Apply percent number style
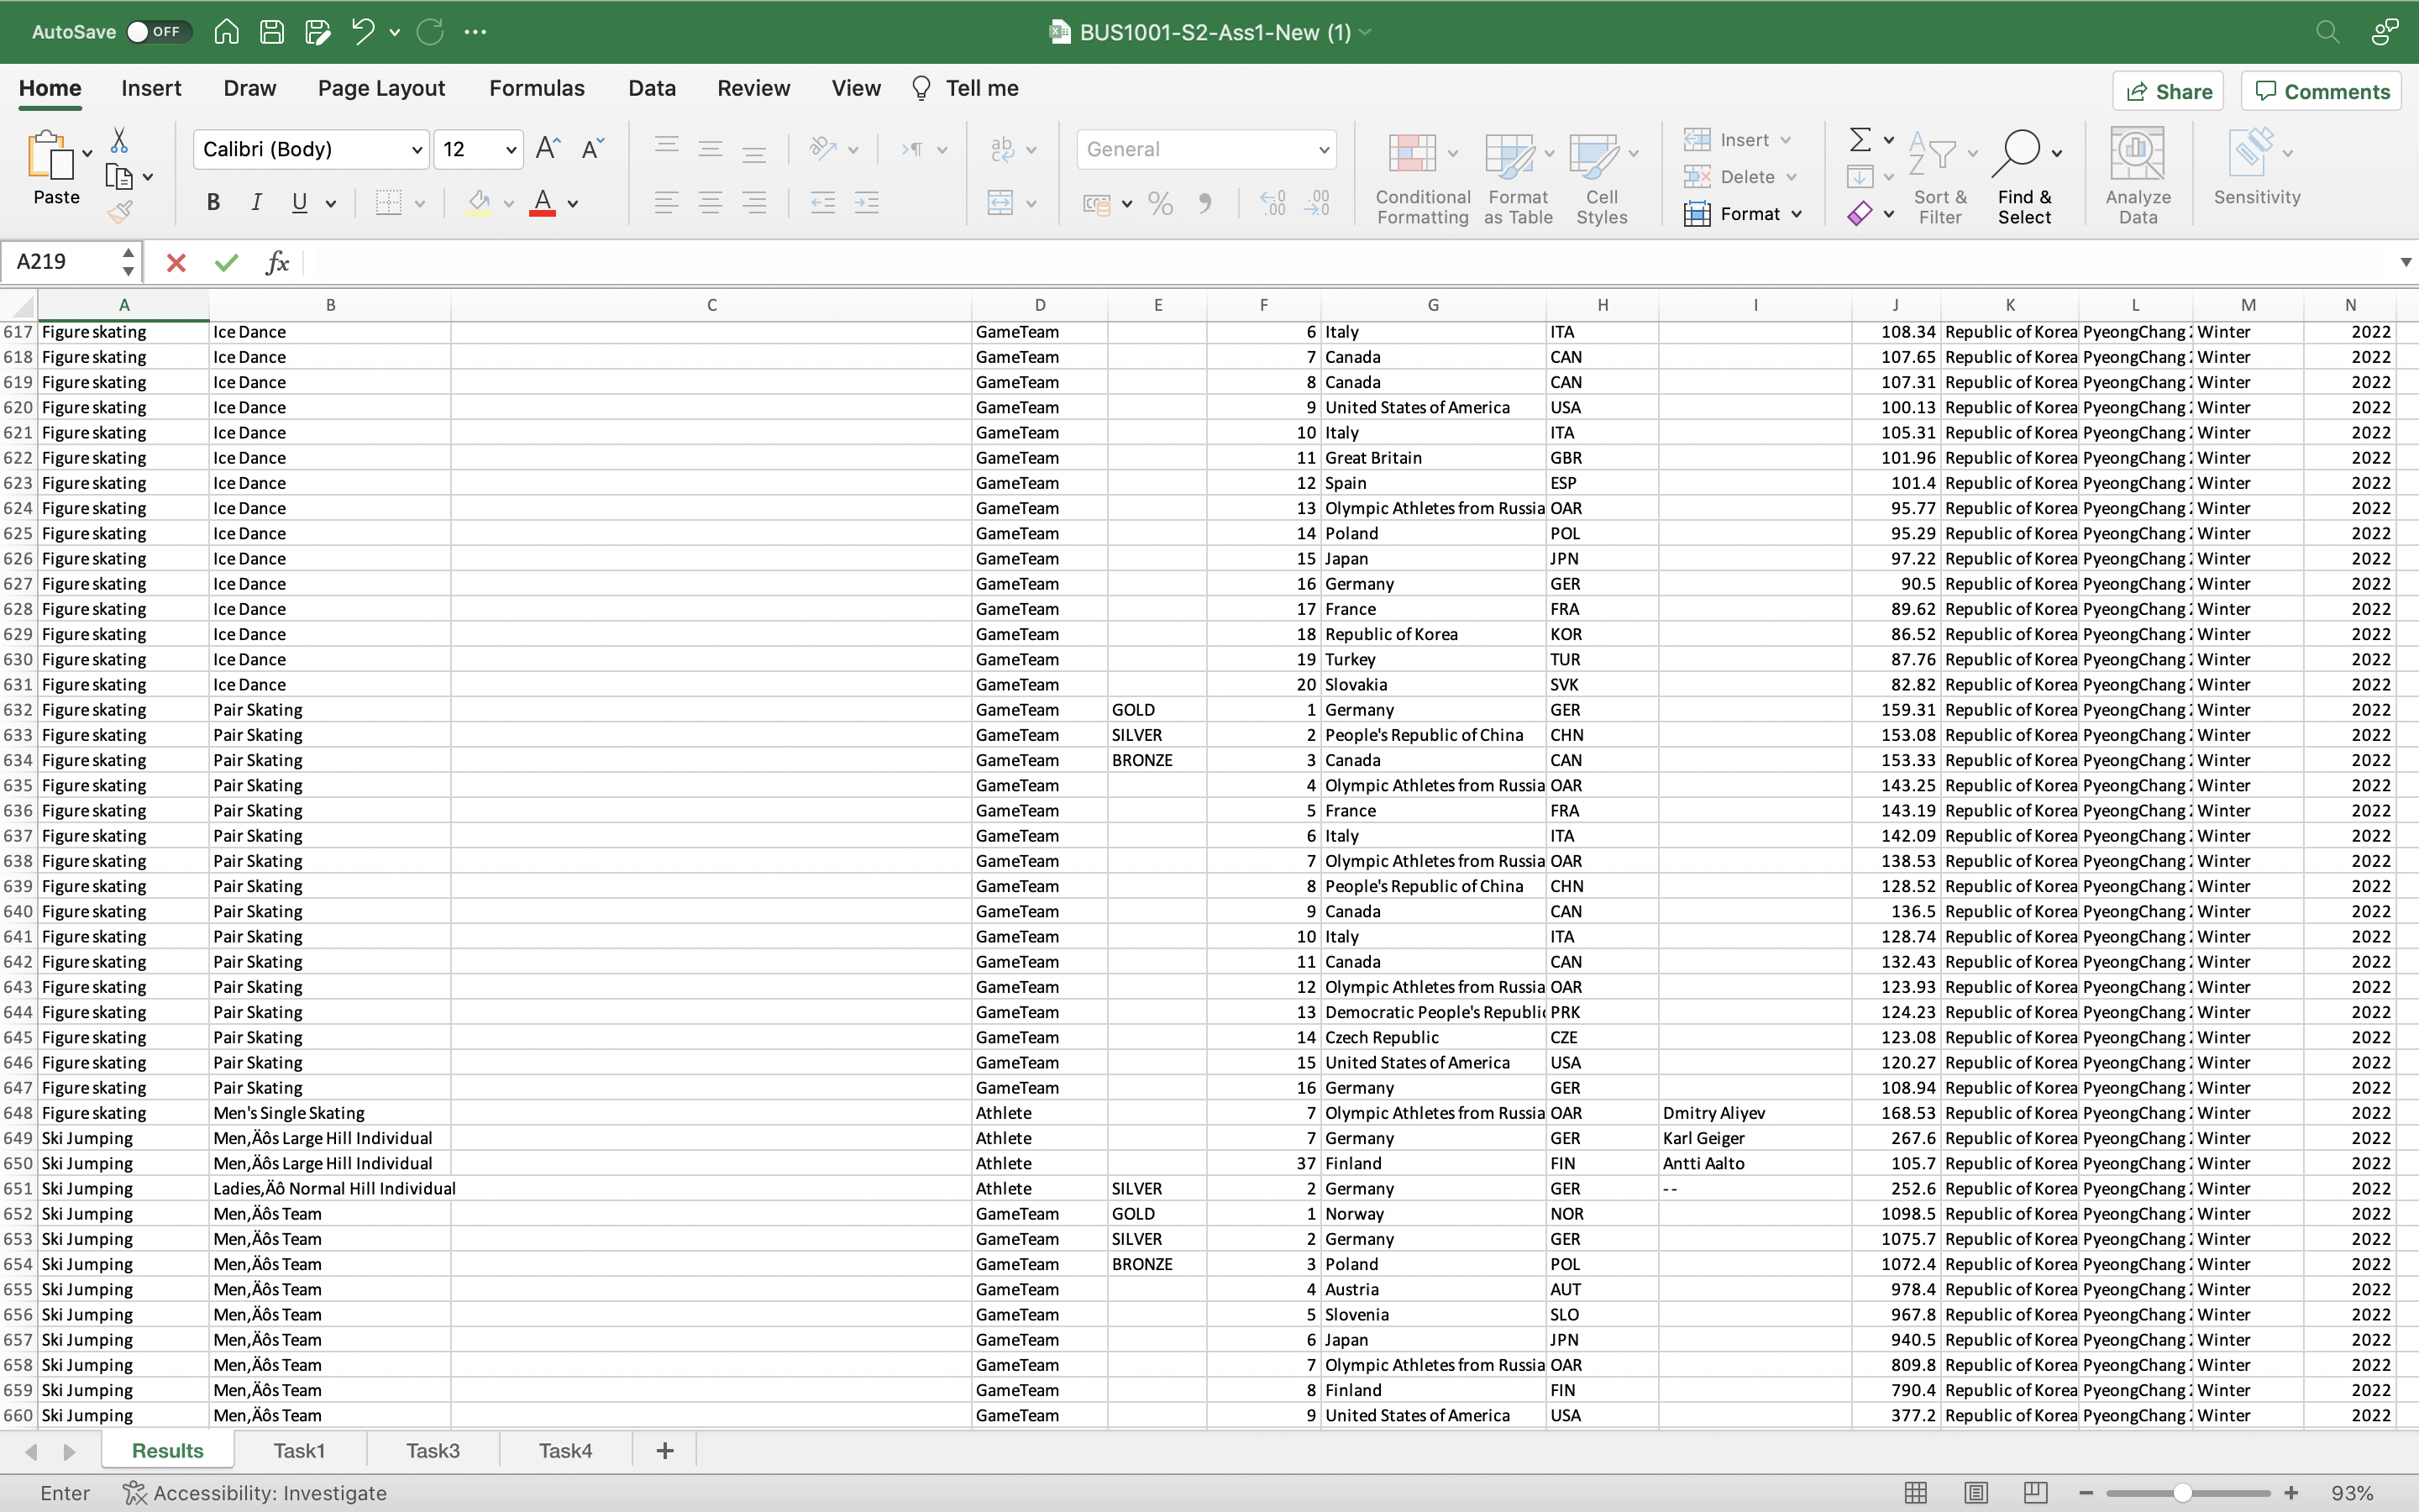Image resolution: width=2419 pixels, height=1512 pixels. (1159, 203)
